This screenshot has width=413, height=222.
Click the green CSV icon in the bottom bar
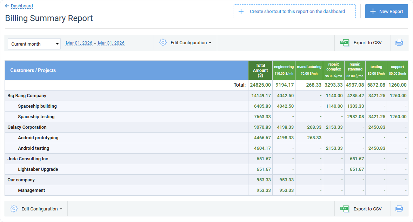click(x=345, y=208)
